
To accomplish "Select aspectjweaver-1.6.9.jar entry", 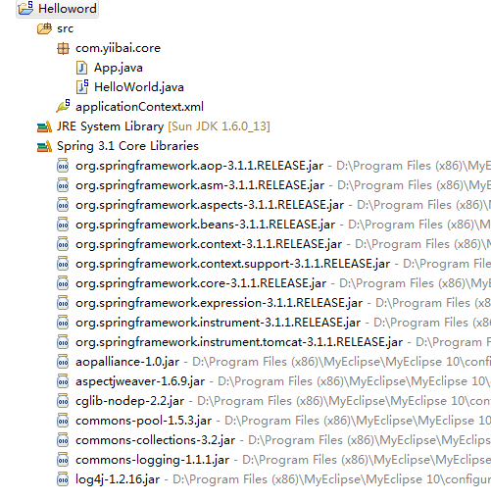I will [140, 381].
